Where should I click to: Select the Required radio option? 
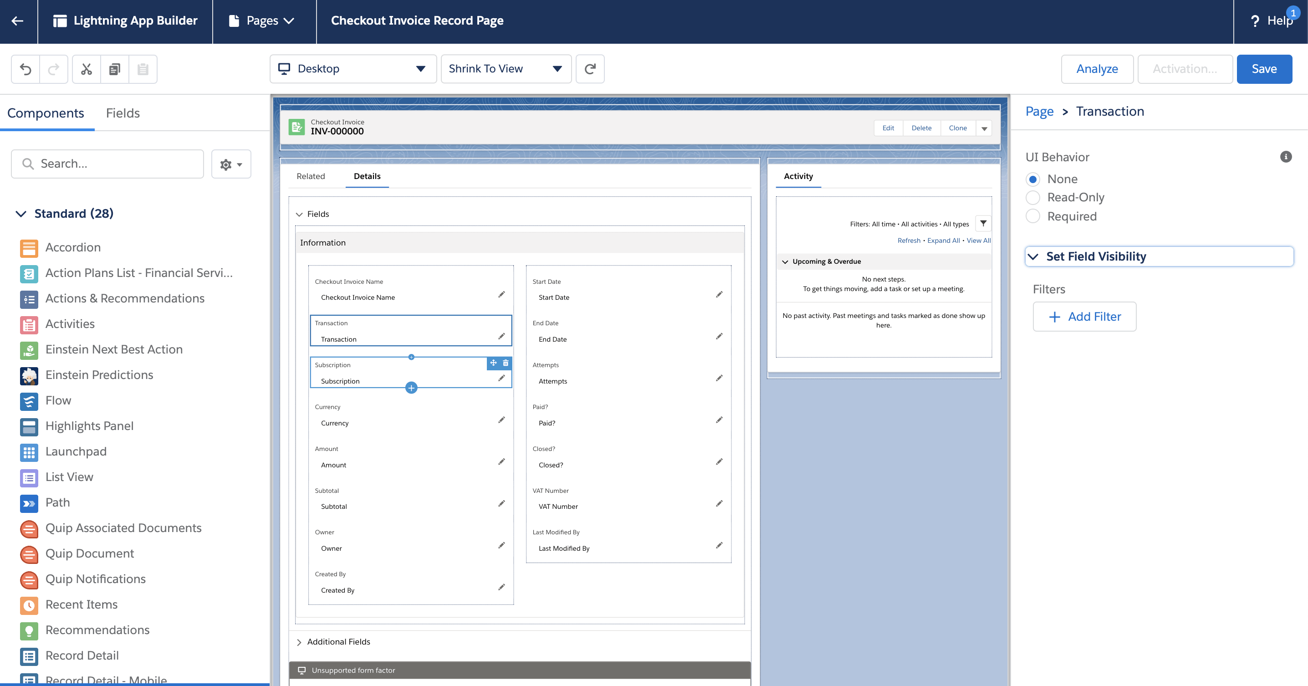coord(1033,216)
